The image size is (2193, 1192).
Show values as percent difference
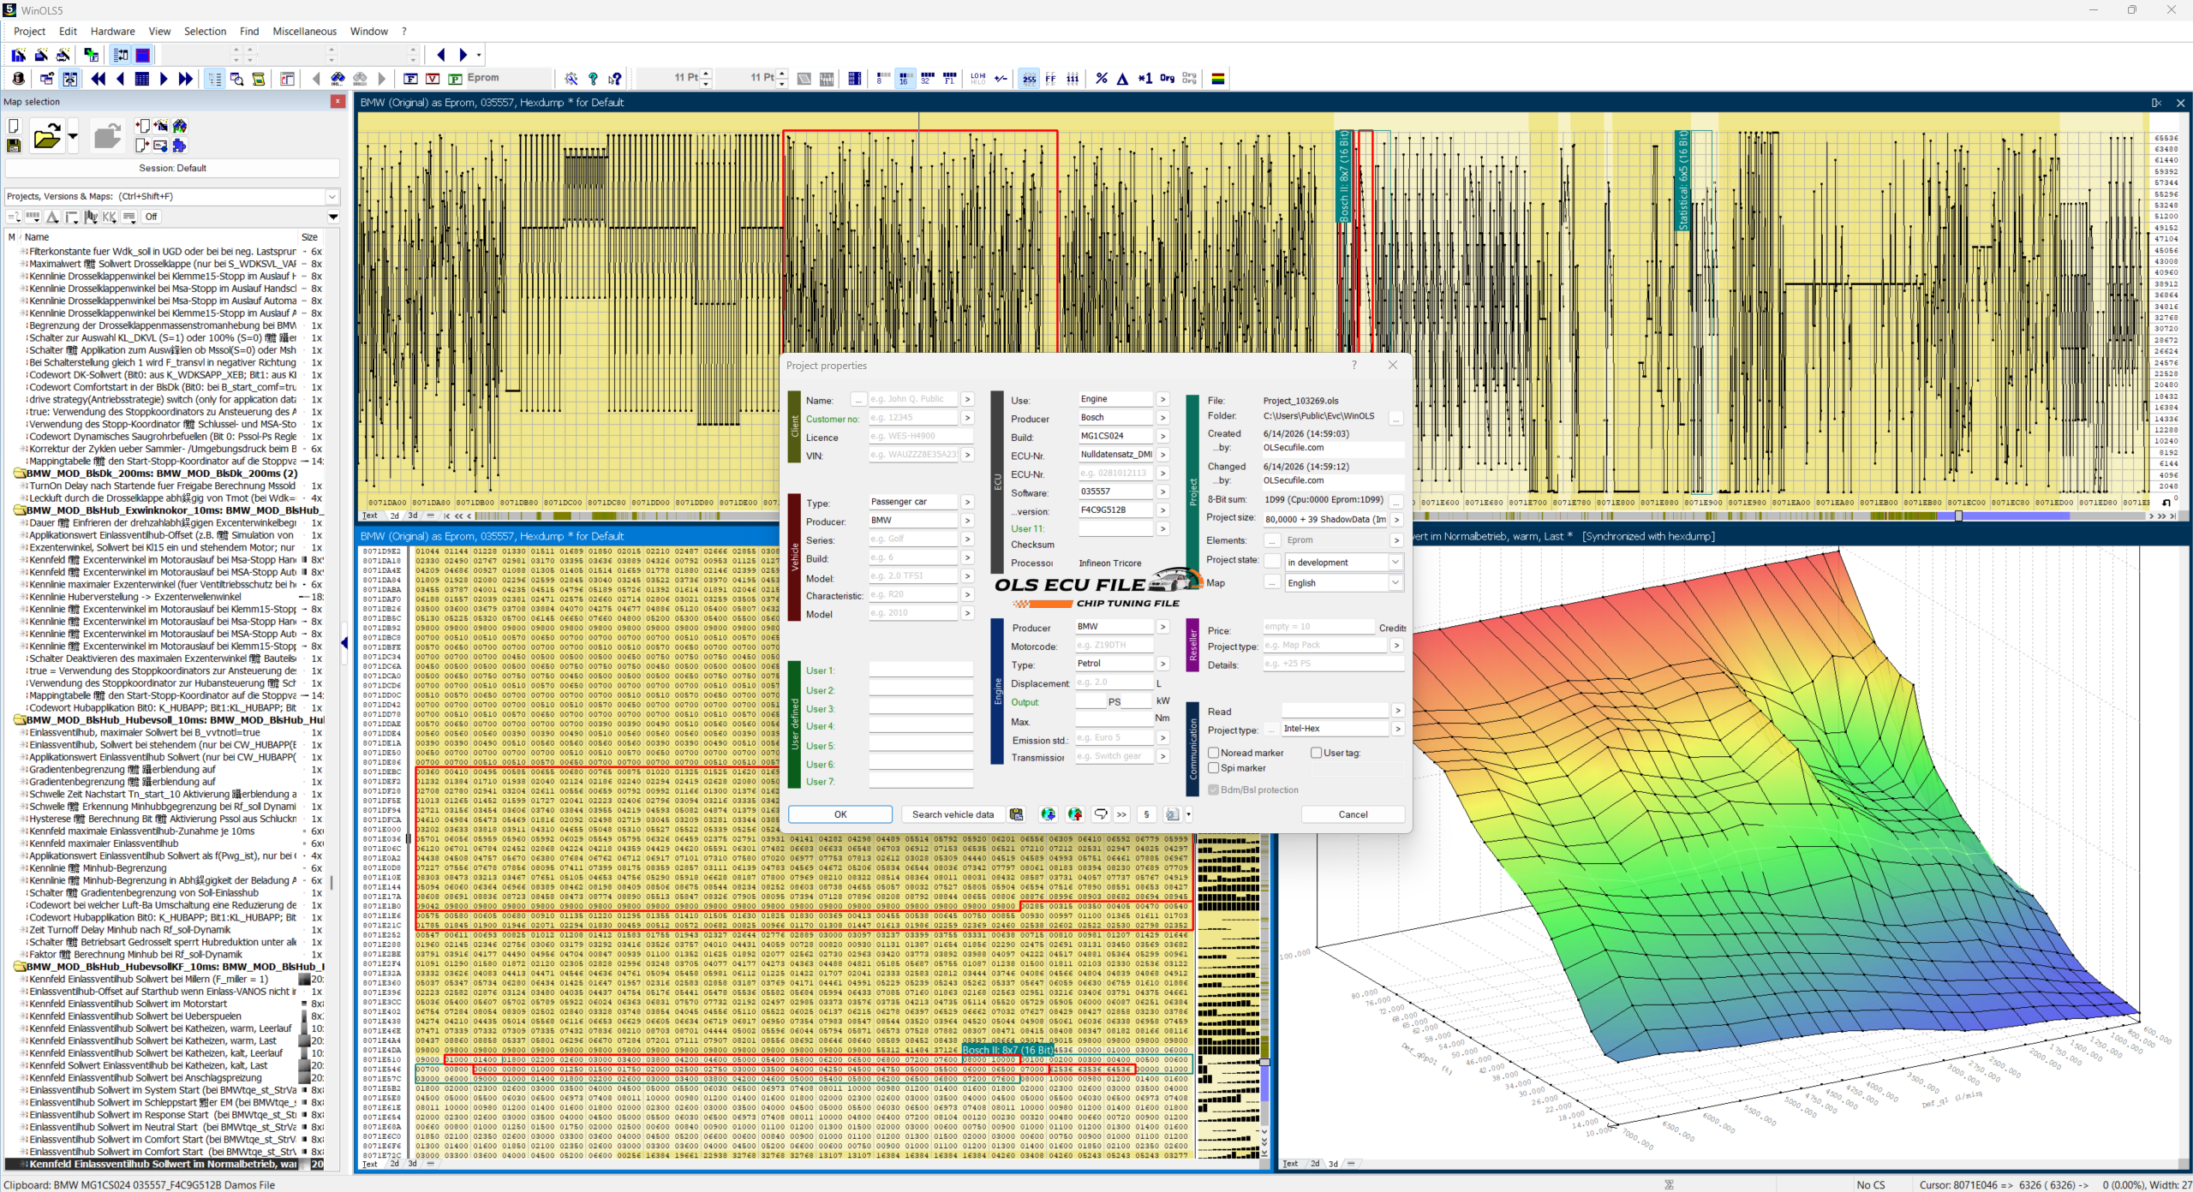pyautogui.click(x=1102, y=79)
